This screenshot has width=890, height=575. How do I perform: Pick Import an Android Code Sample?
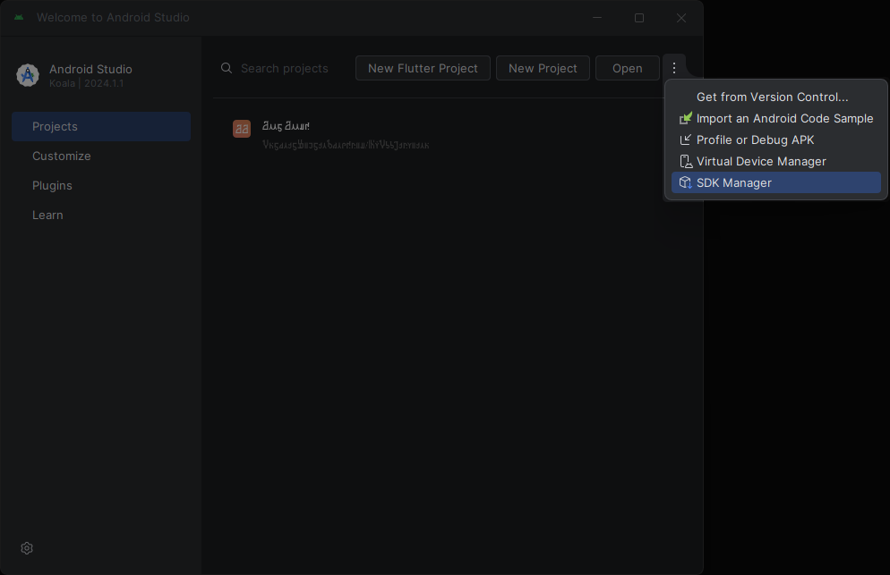[x=776, y=118]
